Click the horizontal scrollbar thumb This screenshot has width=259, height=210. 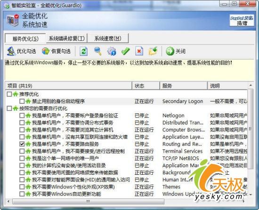[89, 201]
